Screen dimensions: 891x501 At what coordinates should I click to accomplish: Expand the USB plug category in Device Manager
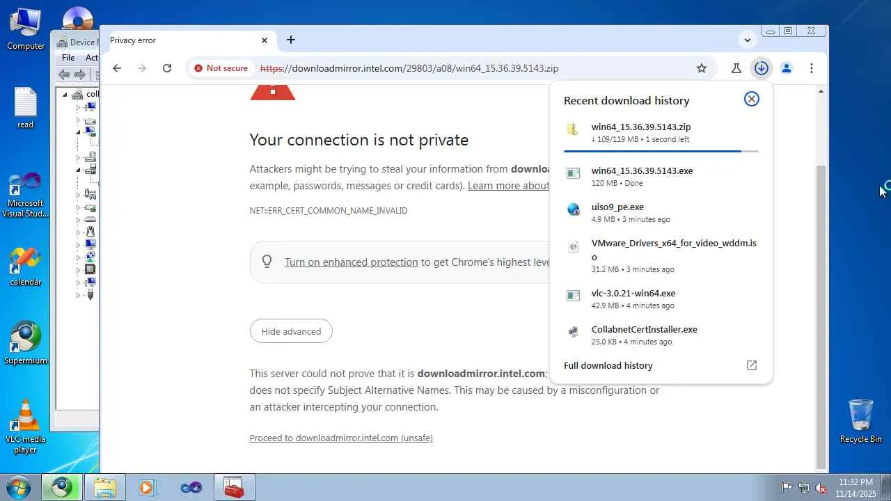tap(78, 295)
